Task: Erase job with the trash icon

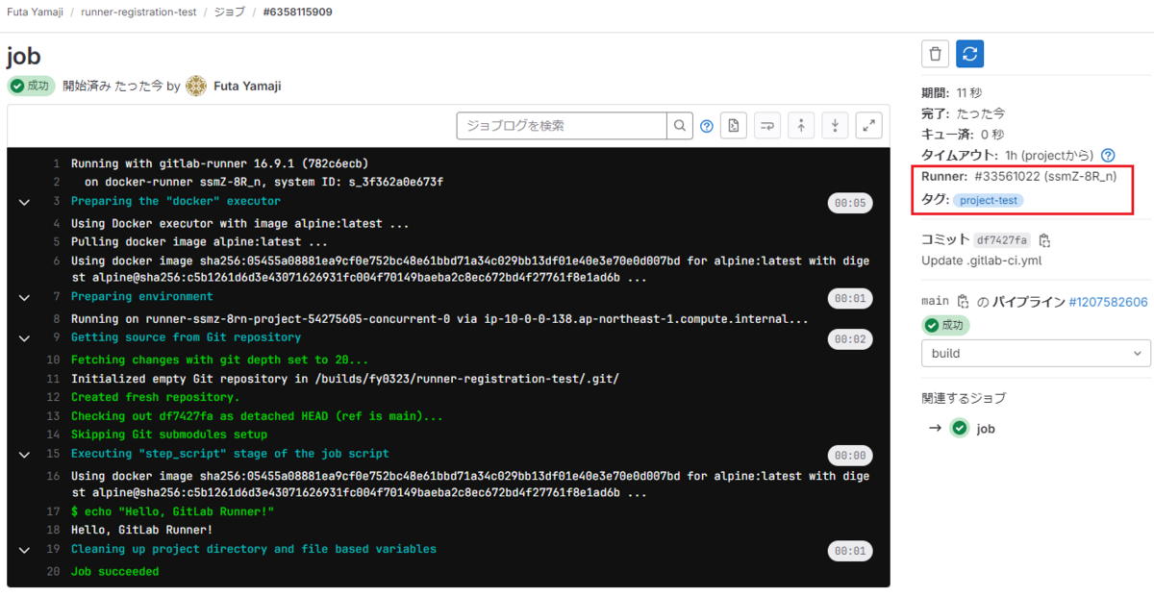Action: click(935, 54)
